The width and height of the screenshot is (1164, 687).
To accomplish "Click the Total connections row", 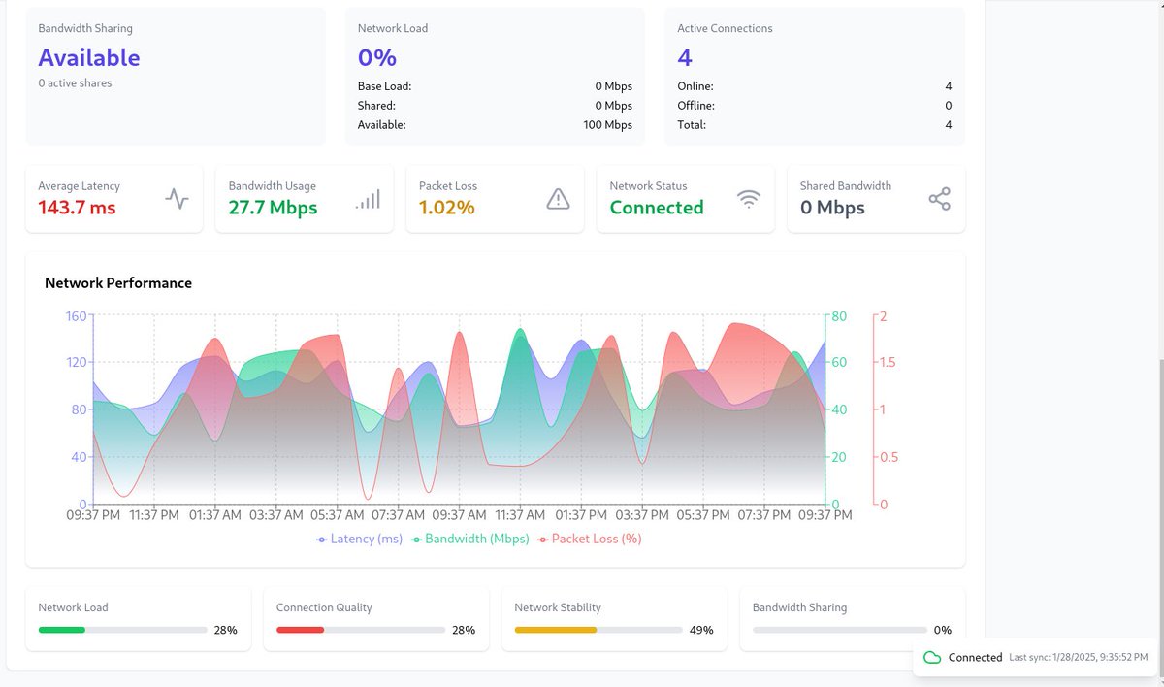I will (814, 125).
